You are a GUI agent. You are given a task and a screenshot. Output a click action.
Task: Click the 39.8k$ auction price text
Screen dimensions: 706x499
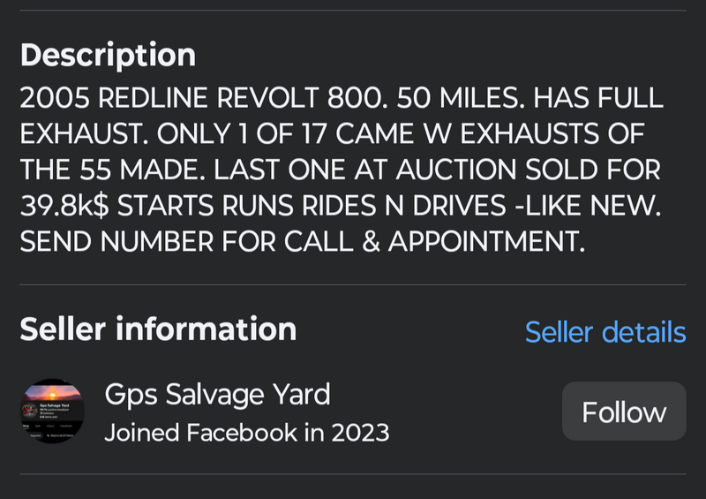coord(64,206)
